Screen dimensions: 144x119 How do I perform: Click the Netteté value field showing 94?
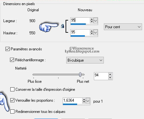click(101, 76)
